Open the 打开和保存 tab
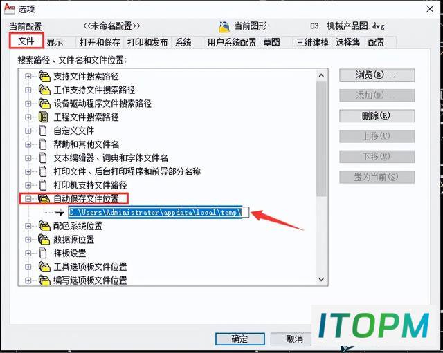443x353 pixels. [100, 43]
